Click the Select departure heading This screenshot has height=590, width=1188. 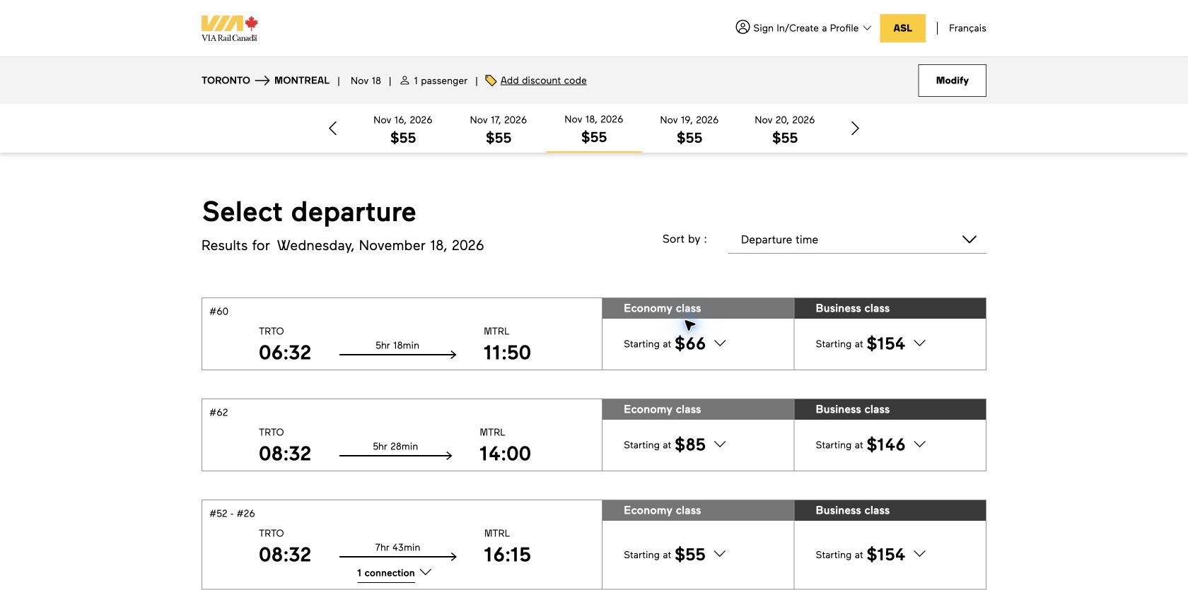click(309, 212)
